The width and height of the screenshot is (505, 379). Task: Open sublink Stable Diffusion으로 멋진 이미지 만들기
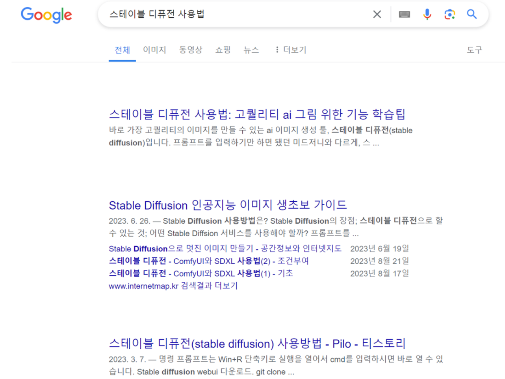[225, 248]
